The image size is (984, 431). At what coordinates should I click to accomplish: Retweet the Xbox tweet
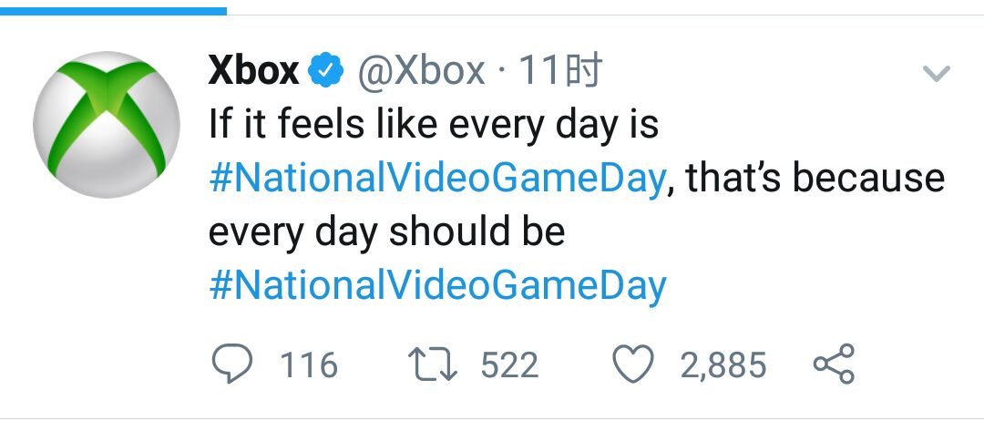433,365
